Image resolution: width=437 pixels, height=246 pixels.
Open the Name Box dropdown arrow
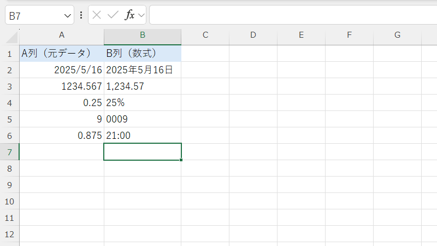[68, 15]
